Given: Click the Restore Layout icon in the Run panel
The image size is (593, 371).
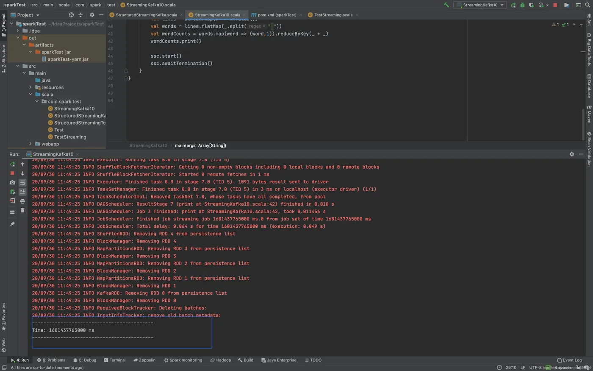Looking at the screenshot, I should [12, 212].
